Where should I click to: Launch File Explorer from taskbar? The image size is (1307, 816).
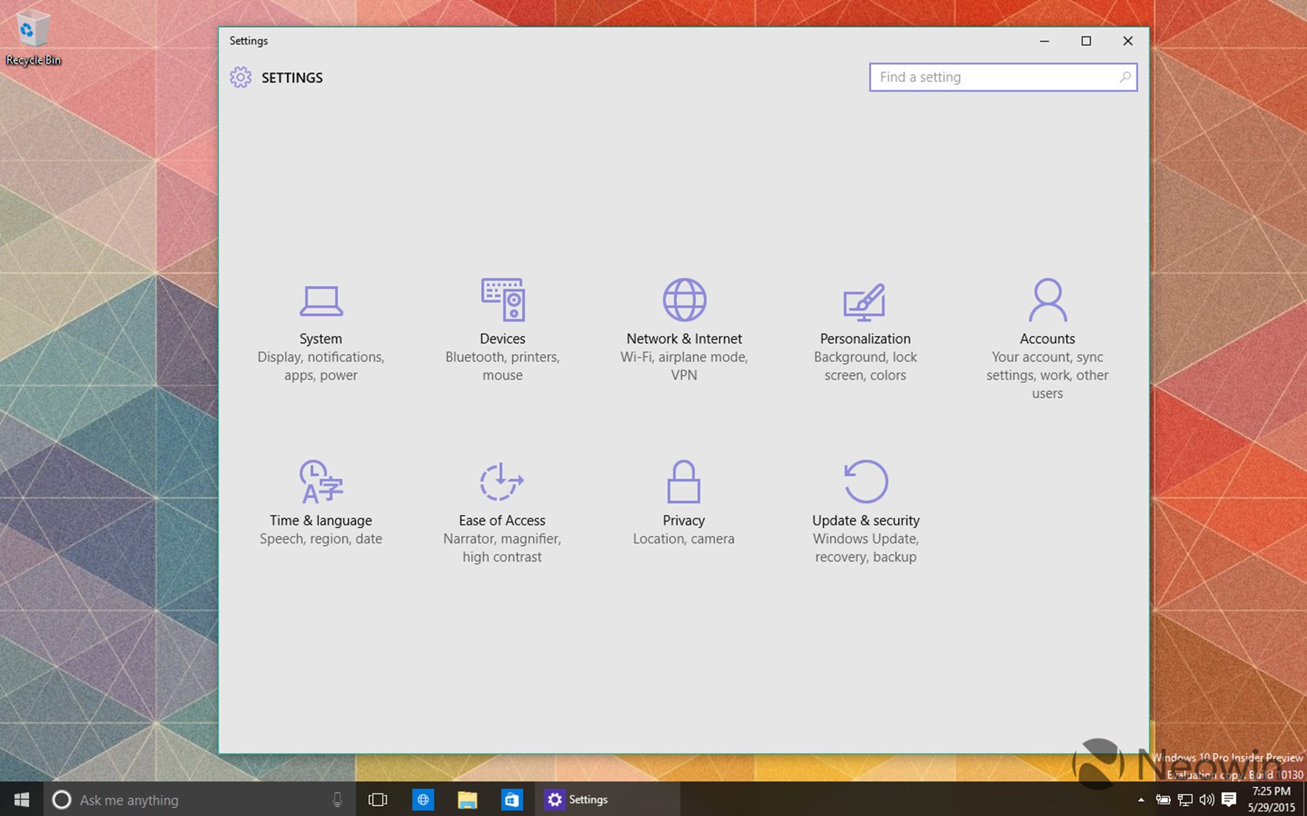coord(467,799)
